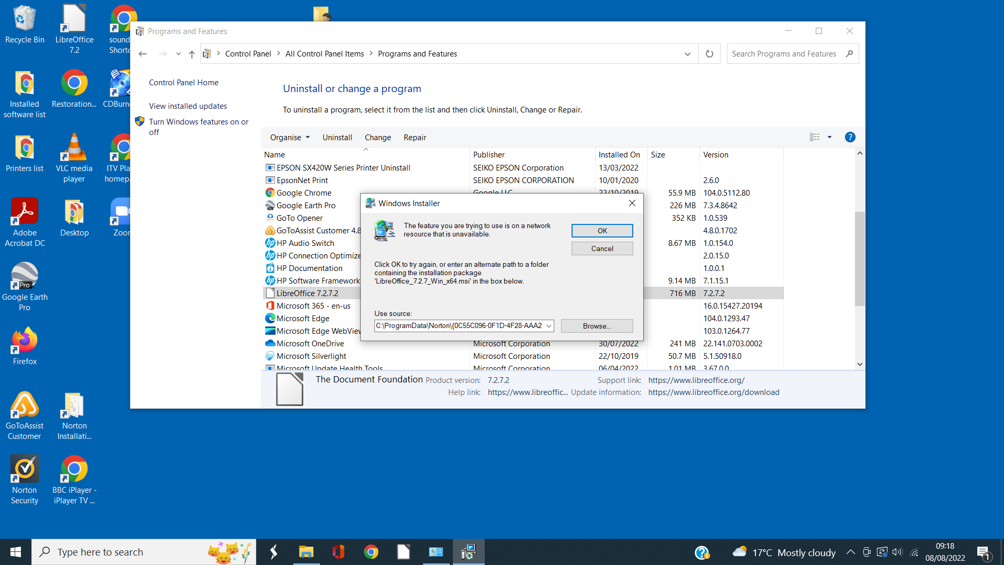Open View installed updates link
Screen dimensions: 1004x565
tap(188, 106)
